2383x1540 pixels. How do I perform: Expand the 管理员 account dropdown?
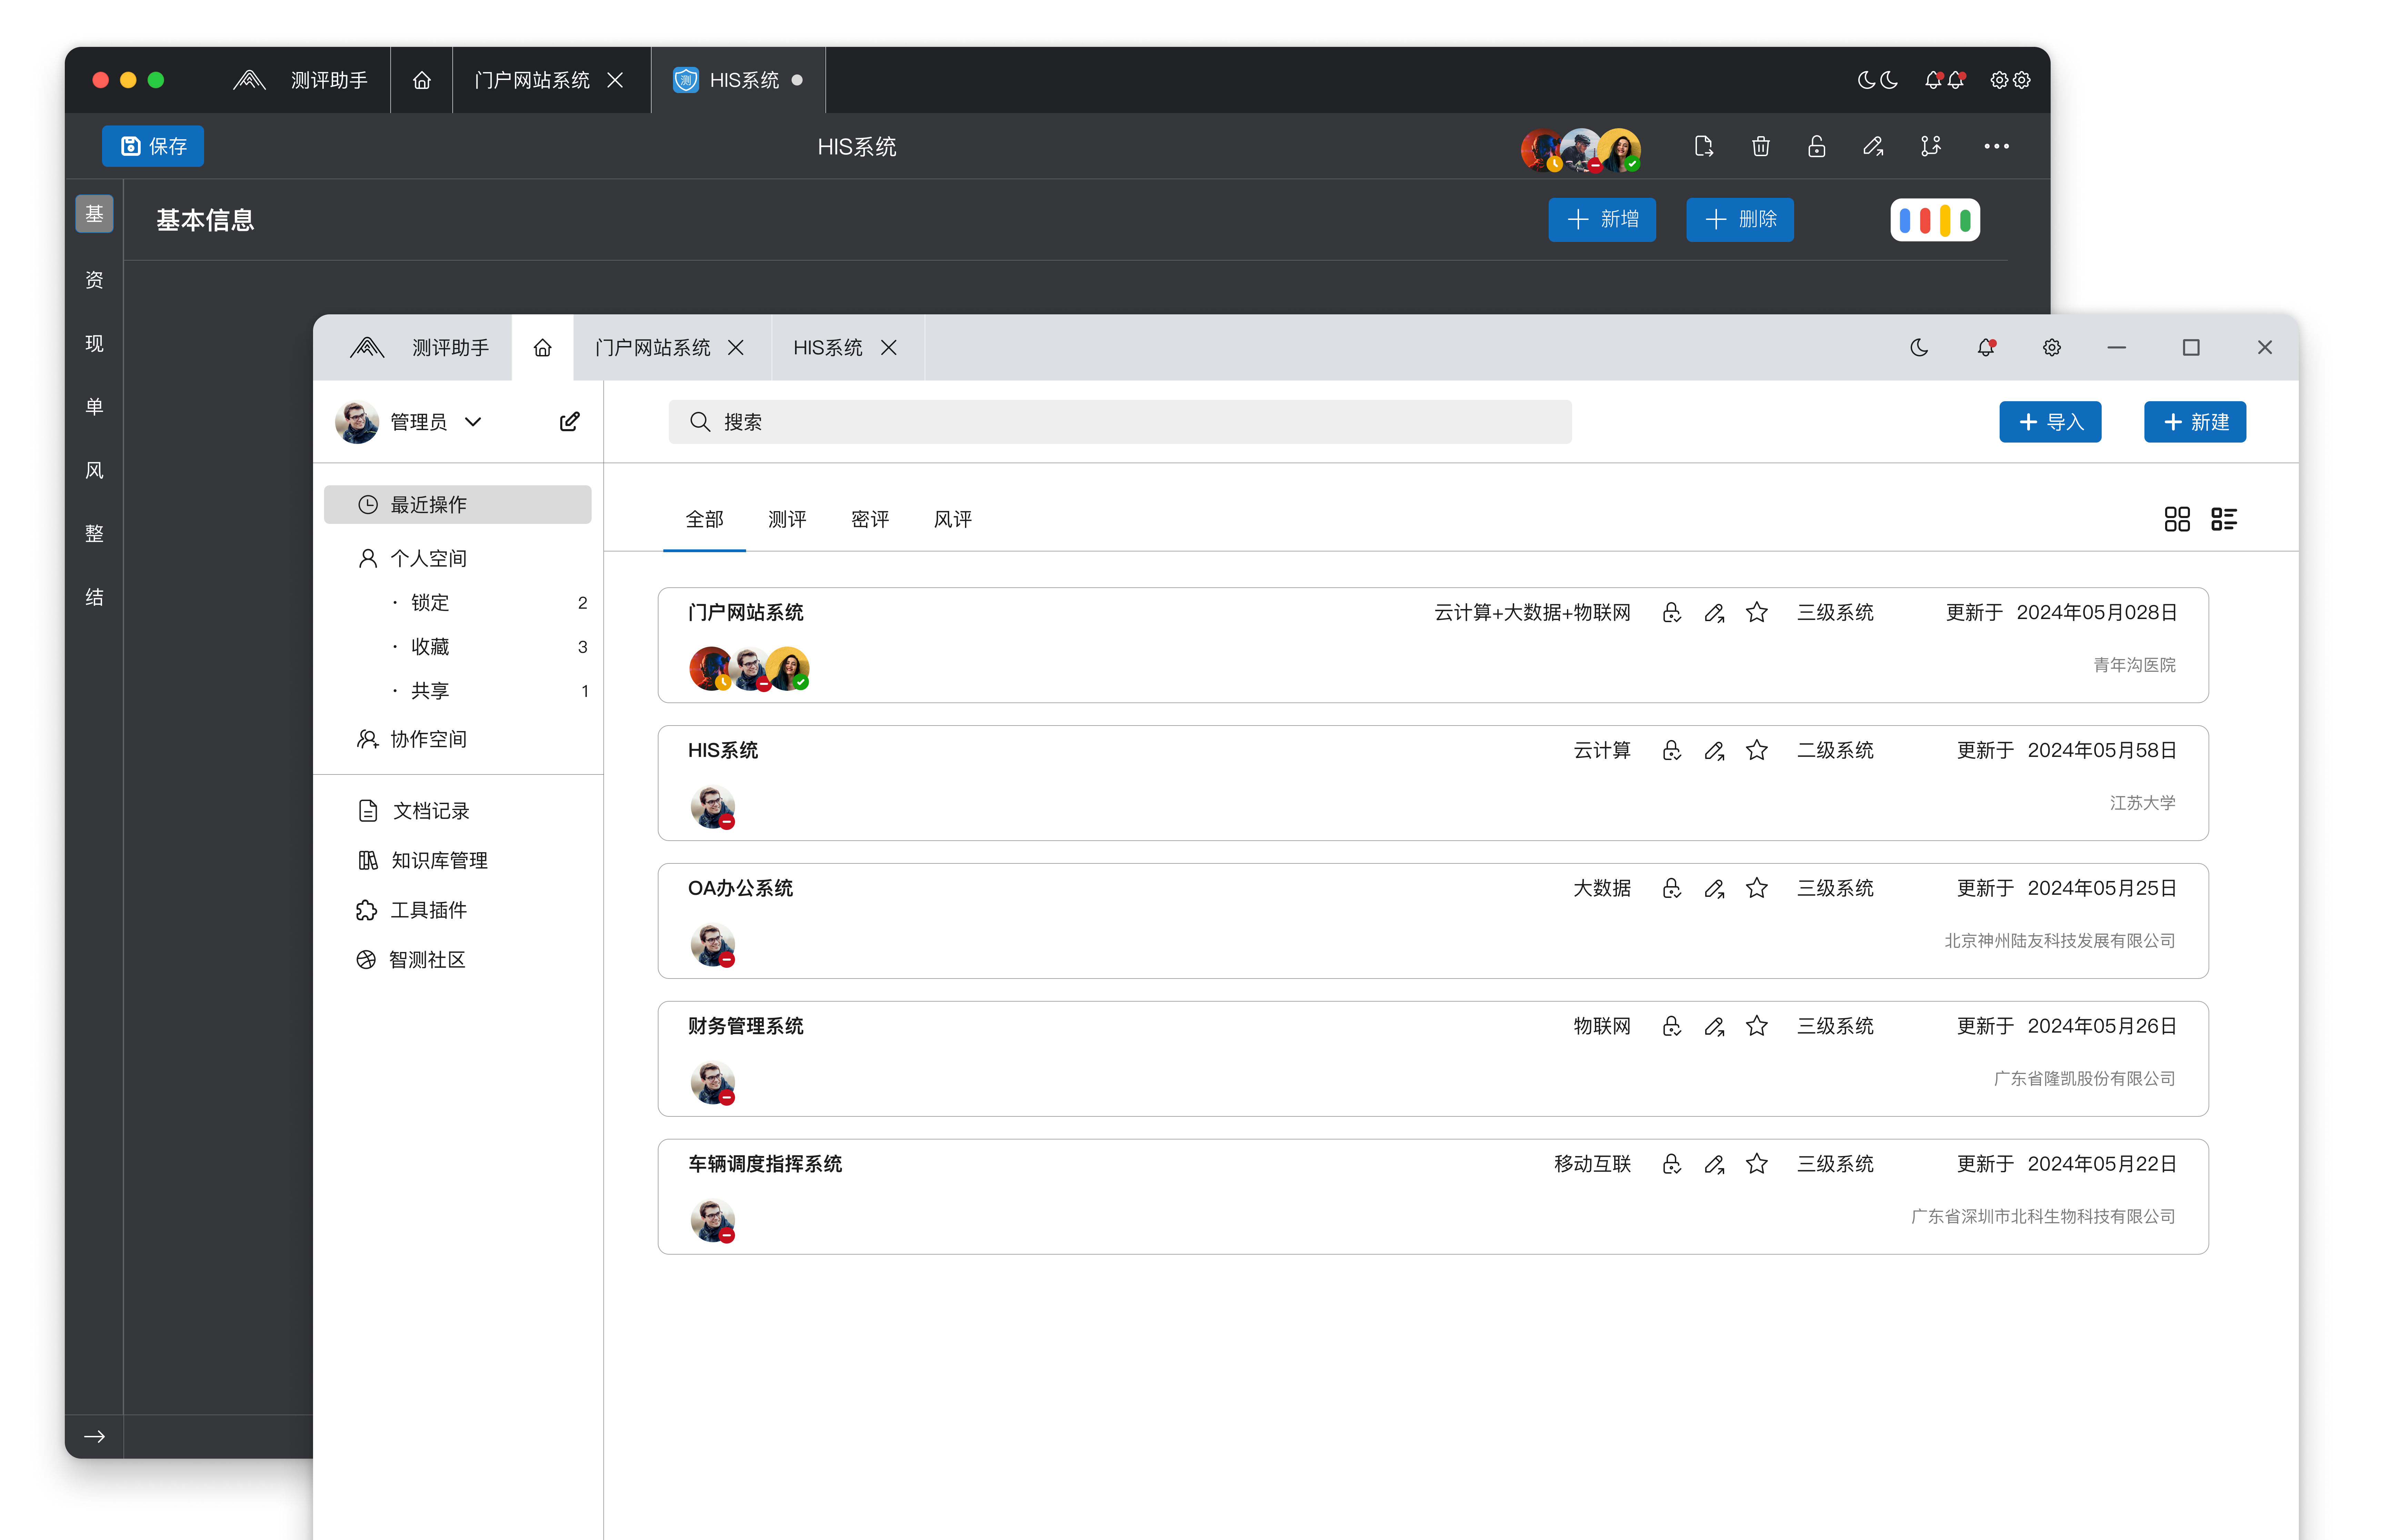pyautogui.click(x=473, y=422)
